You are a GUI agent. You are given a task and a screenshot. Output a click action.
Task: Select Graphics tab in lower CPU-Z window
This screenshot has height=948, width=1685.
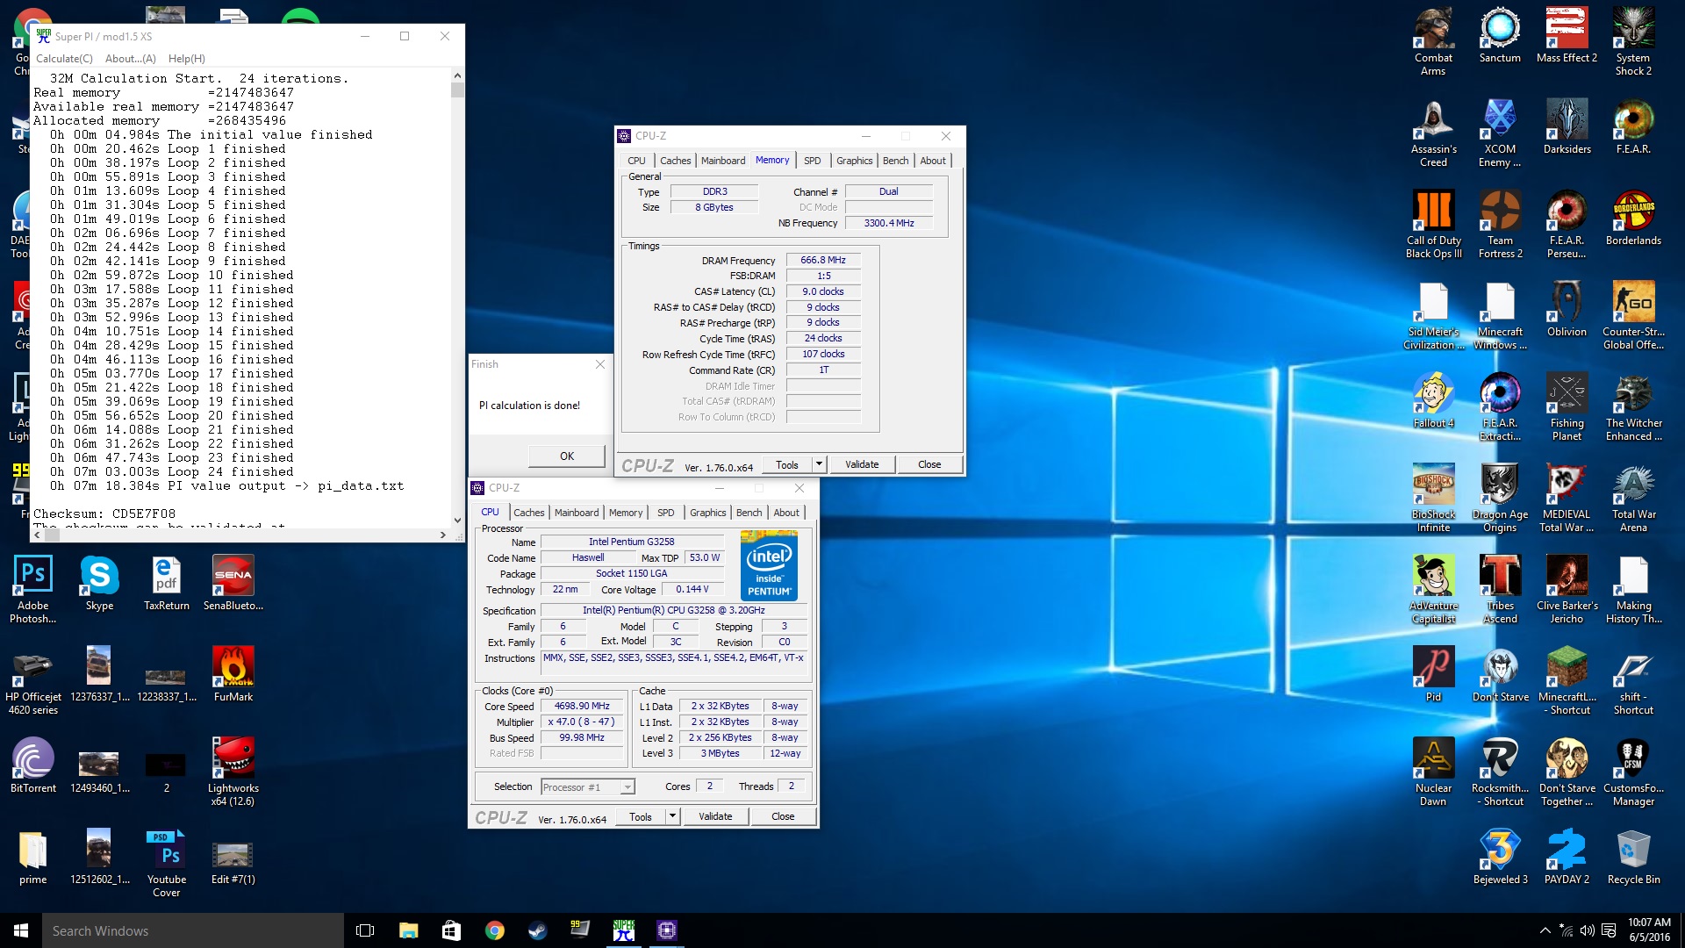[x=708, y=513]
